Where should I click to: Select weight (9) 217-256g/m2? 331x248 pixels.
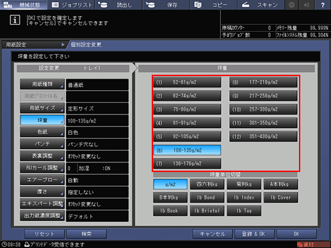(x=263, y=96)
